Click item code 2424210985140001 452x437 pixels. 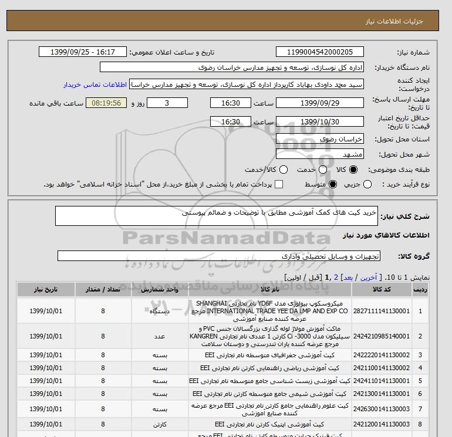(382, 336)
